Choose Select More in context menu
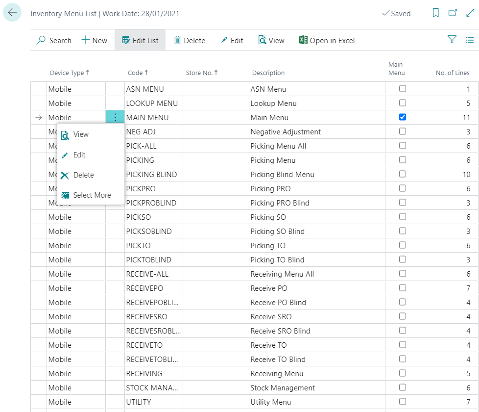Image resolution: width=479 pixels, height=412 pixels. coord(92,195)
